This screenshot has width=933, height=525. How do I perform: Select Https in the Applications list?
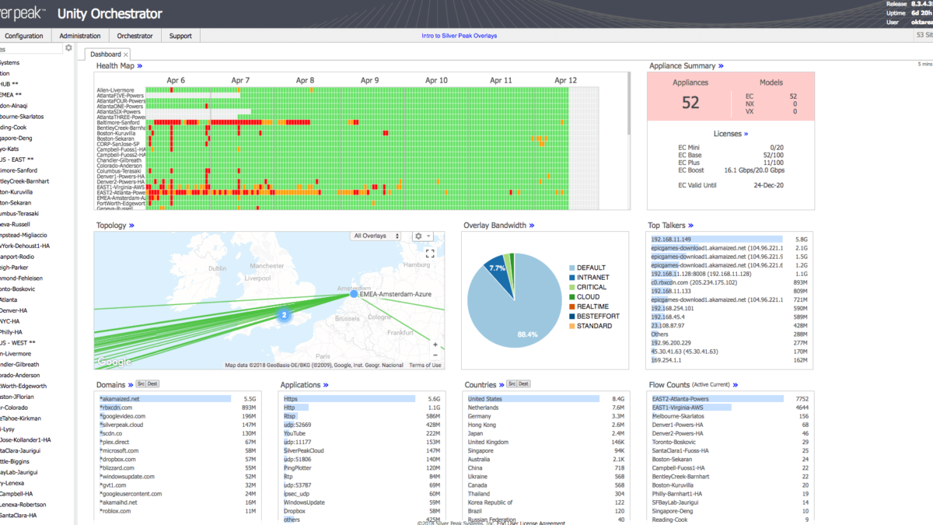[362, 399]
